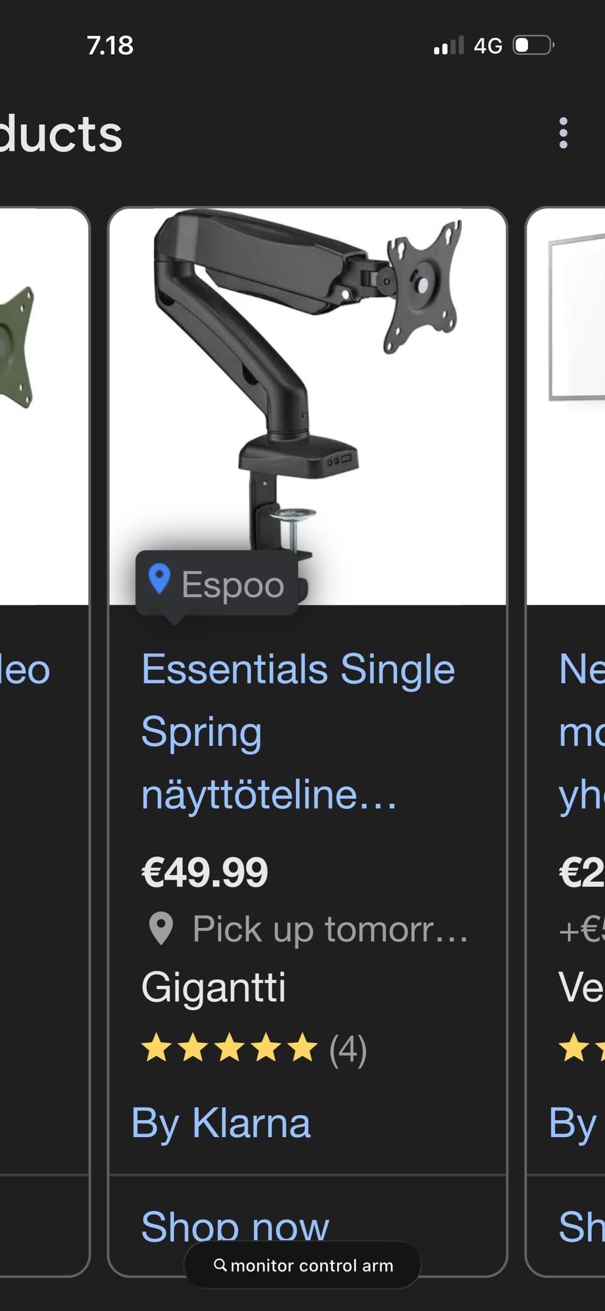605x1311 pixels.
Task: Tap the battery indicator in status bar
Action: 533,45
